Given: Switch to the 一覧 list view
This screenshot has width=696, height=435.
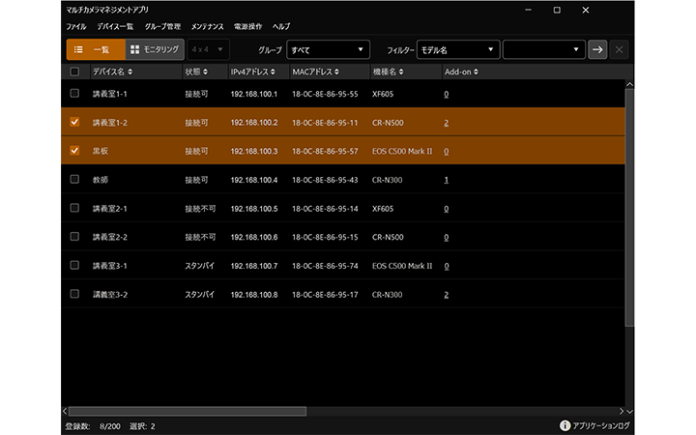Looking at the screenshot, I should (x=95, y=49).
